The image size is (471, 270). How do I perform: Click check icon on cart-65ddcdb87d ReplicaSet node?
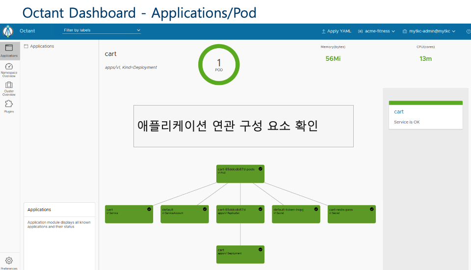[x=261, y=209]
